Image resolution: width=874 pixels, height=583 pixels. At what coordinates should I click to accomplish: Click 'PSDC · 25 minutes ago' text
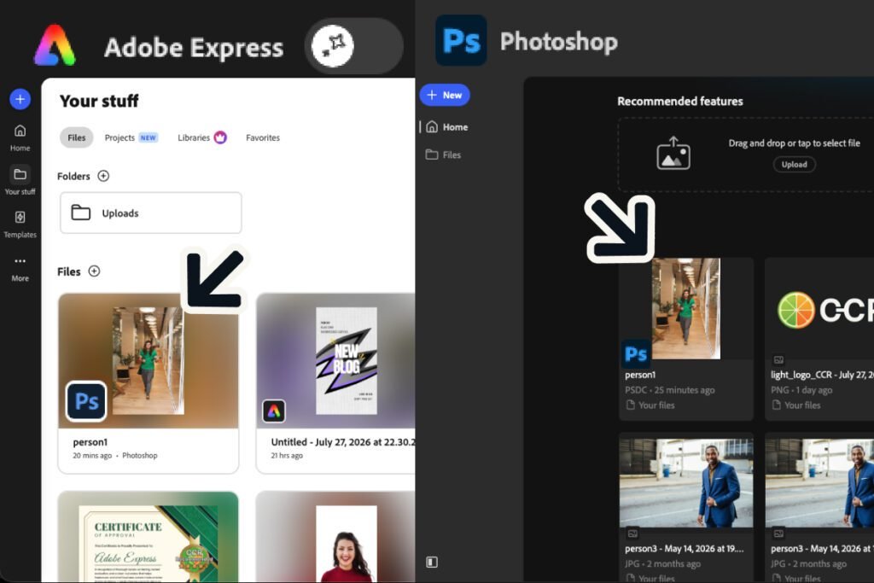click(669, 390)
